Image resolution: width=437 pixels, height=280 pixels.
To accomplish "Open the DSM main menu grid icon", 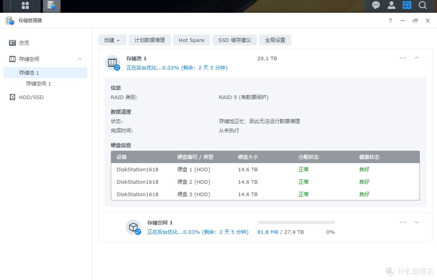I will click(x=25, y=5).
